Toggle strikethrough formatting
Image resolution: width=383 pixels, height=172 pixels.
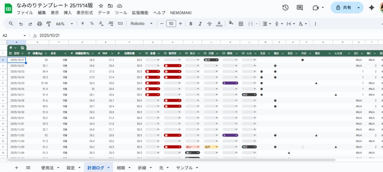209,24
